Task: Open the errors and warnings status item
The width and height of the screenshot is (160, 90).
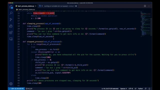Action: [x=29, y=88]
